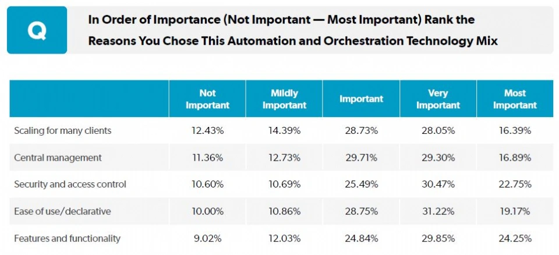Click the 30.47% cell
Viewport: 559px width, 255px height.
pyautogui.click(x=438, y=185)
